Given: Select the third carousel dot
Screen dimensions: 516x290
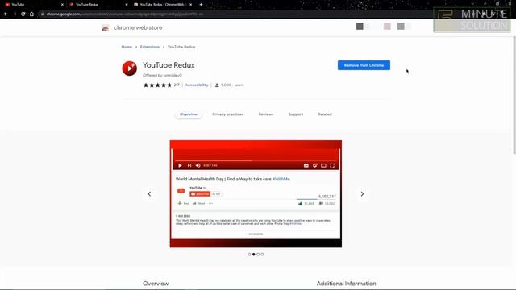Looking at the screenshot, I should [258, 255].
